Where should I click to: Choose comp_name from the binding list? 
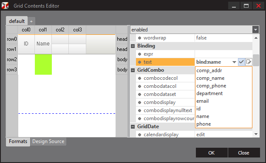(x=210, y=78)
